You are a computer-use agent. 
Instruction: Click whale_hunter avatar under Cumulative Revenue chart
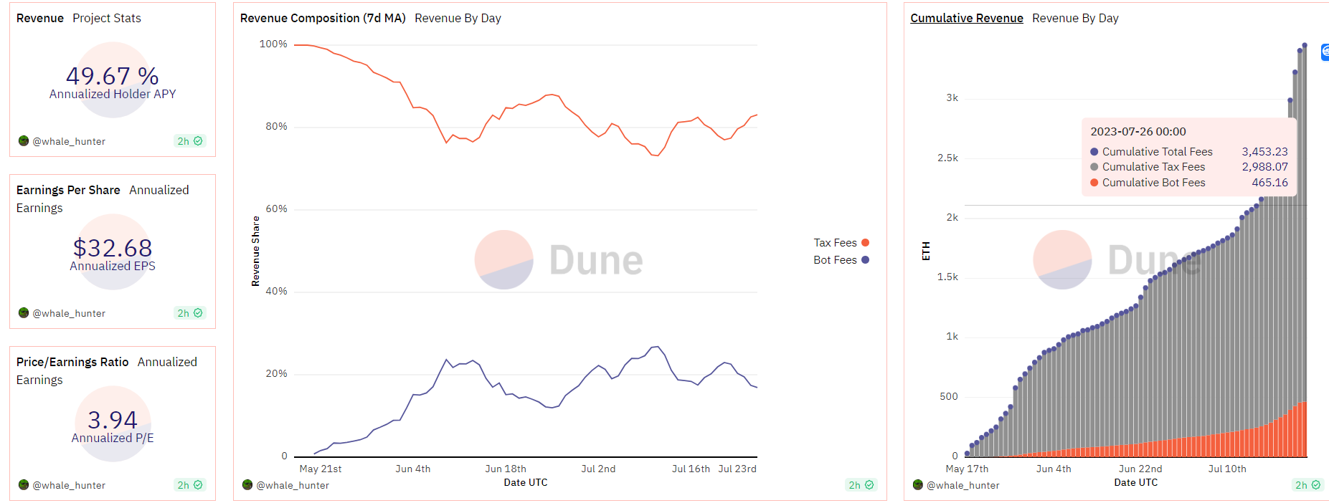tap(917, 485)
